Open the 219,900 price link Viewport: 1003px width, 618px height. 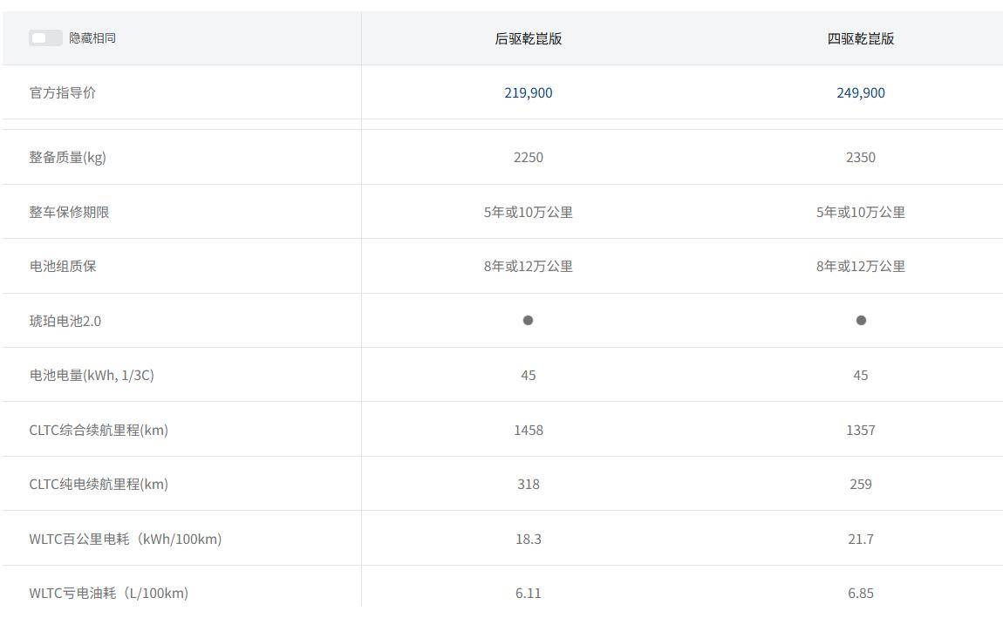pos(528,93)
